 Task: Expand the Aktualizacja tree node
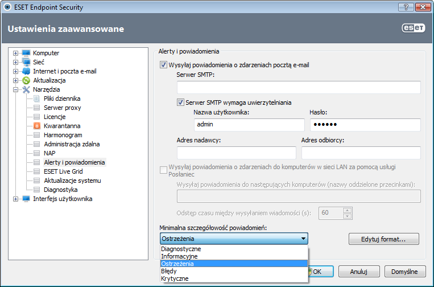pyautogui.click(x=16, y=80)
